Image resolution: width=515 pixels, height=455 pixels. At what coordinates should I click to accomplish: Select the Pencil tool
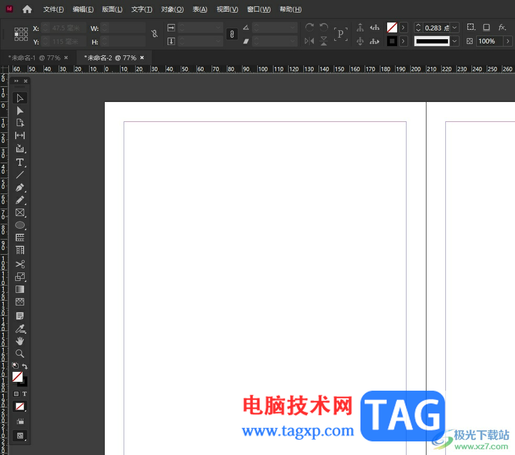tap(20, 200)
